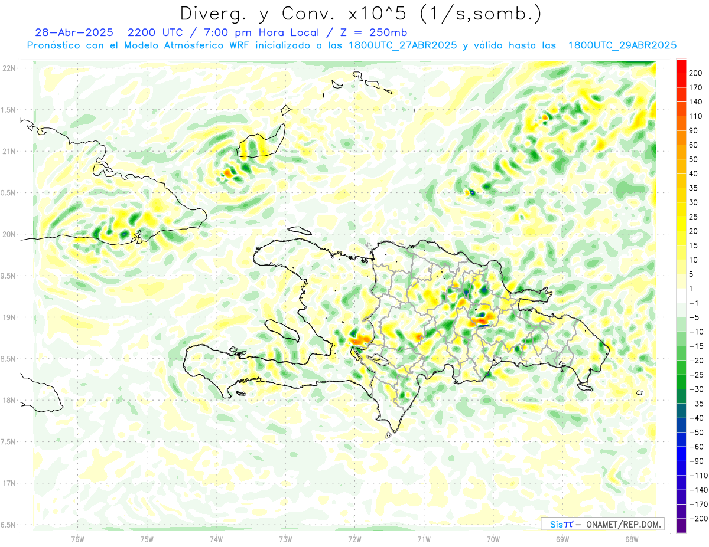This screenshot has height=547, width=709.
Task: Click the '74W' longitude axis label
Action: click(x=216, y=539)
